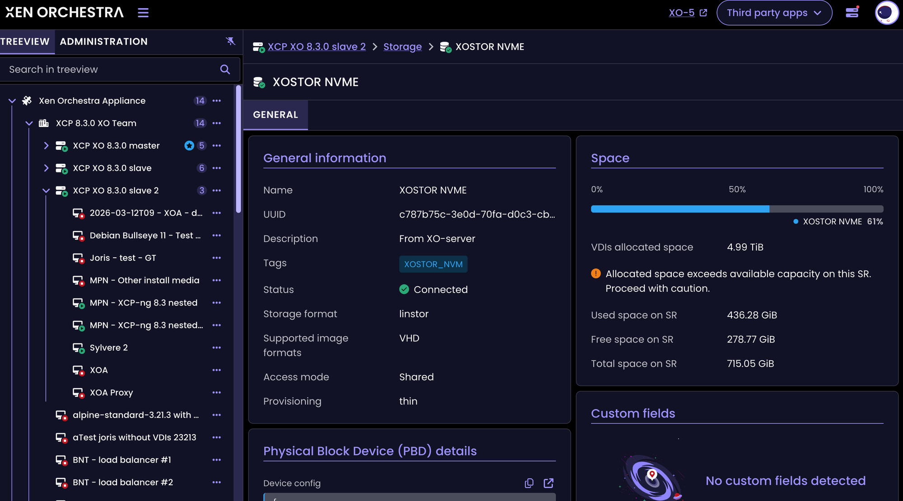The height and width of the screenshot is (501, 903).
Task: Select the MPN - XCP-ng 8.3 nested VM
Action: point(144,303)
